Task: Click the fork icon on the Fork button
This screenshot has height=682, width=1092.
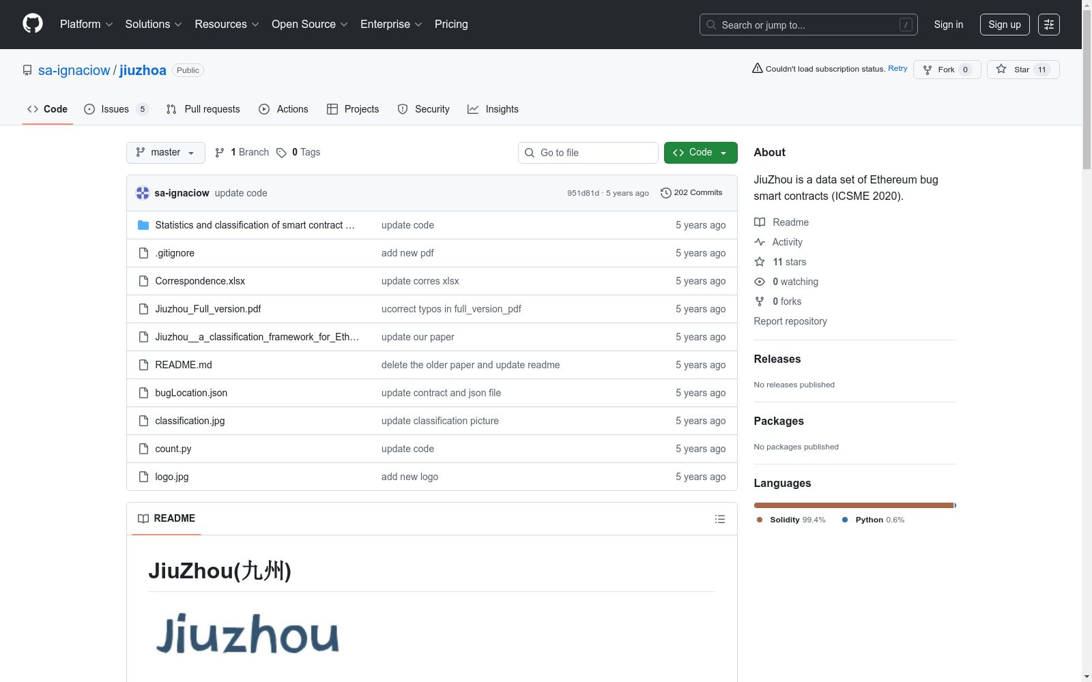Action: coord(928,70)
